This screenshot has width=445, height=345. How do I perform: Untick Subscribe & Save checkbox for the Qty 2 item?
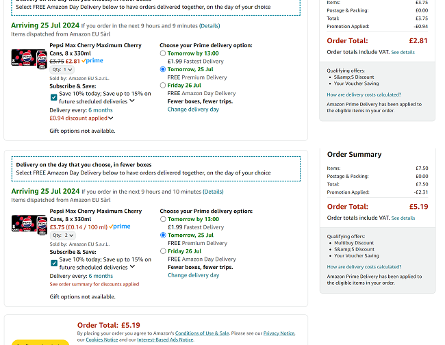pyautogui.click(x=54, y=263)
